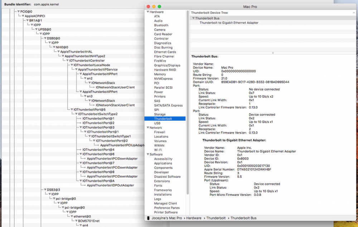Collapse PCI0@0 node in IORegistry tree
This screenshot has height=227, width=358.
[x=19, y=11]
